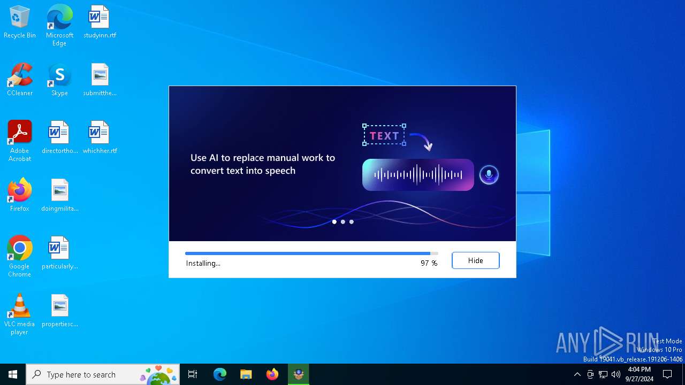Launch Microsoft Edge from the desktop
Screen dimensions: 685x385
click(59, 25)
